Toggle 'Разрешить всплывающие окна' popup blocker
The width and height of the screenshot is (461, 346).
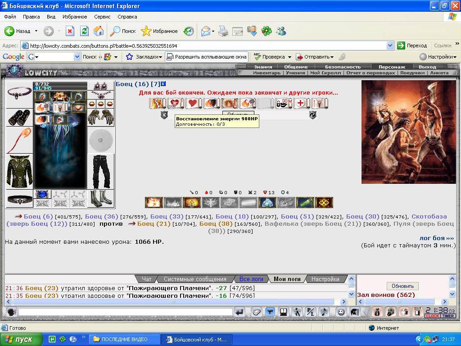tap(206, 57)
